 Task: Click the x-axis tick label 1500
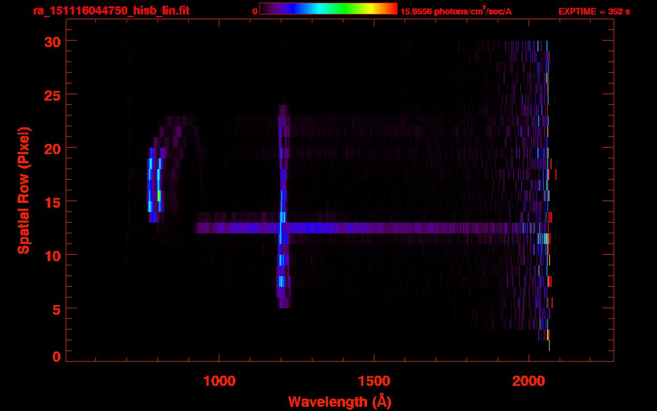[x=374, y=380]
